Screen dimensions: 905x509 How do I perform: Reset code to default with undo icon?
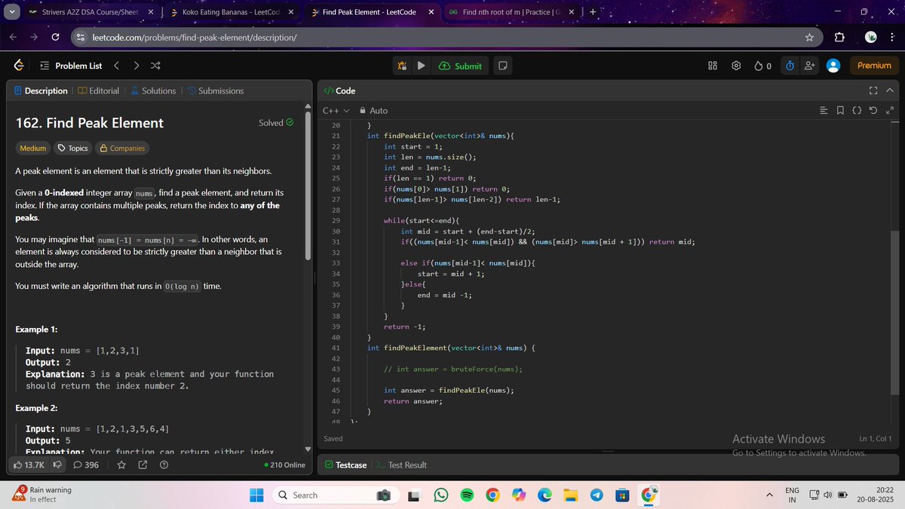[x=873, y=111]
